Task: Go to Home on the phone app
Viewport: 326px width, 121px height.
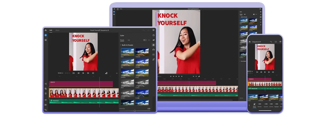Action: [250, 42]
